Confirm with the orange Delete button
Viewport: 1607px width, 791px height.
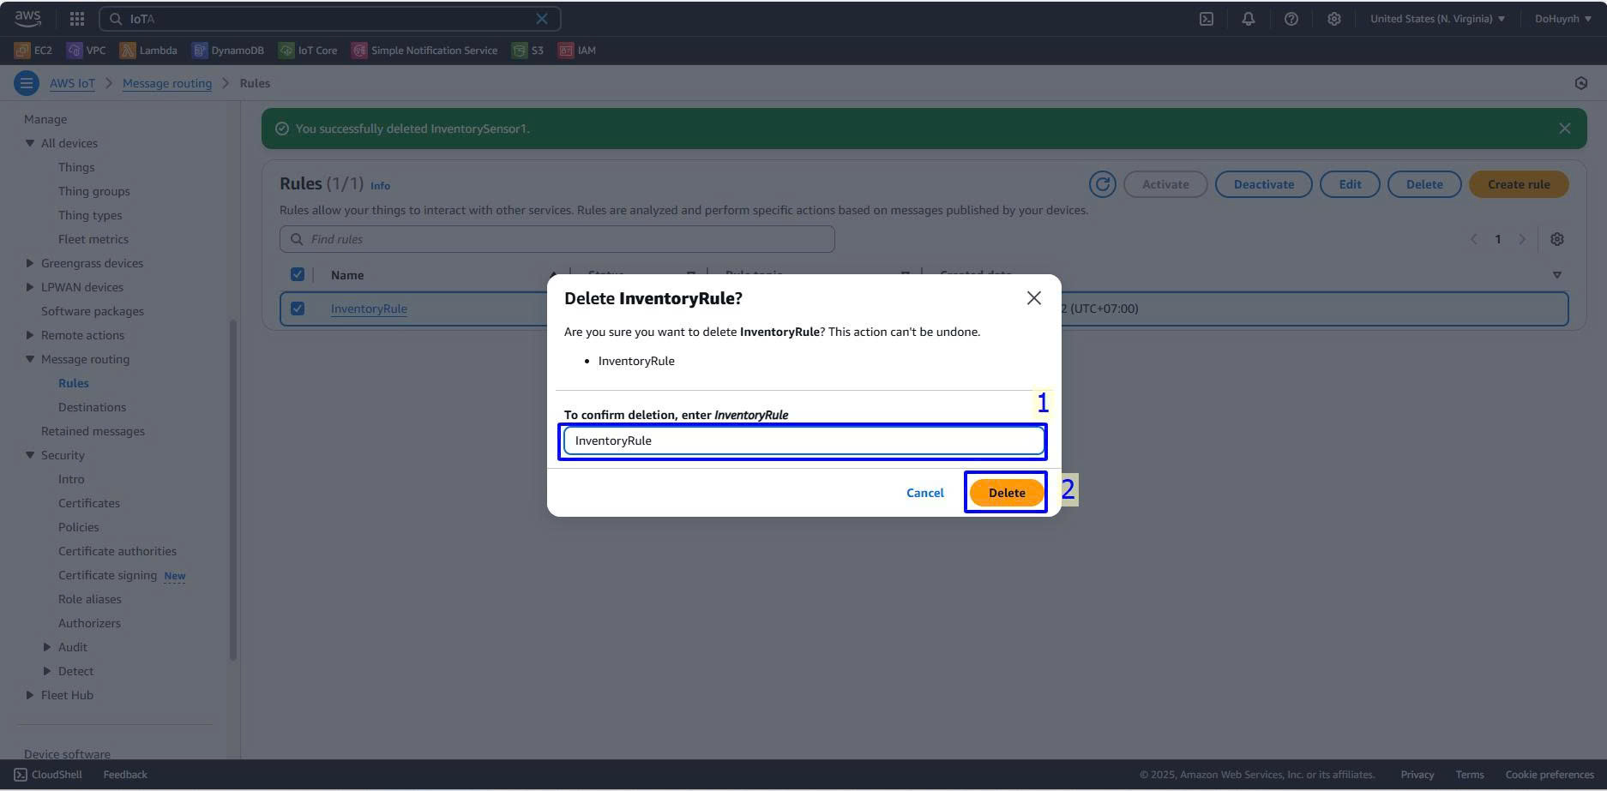coord(1006,493)
